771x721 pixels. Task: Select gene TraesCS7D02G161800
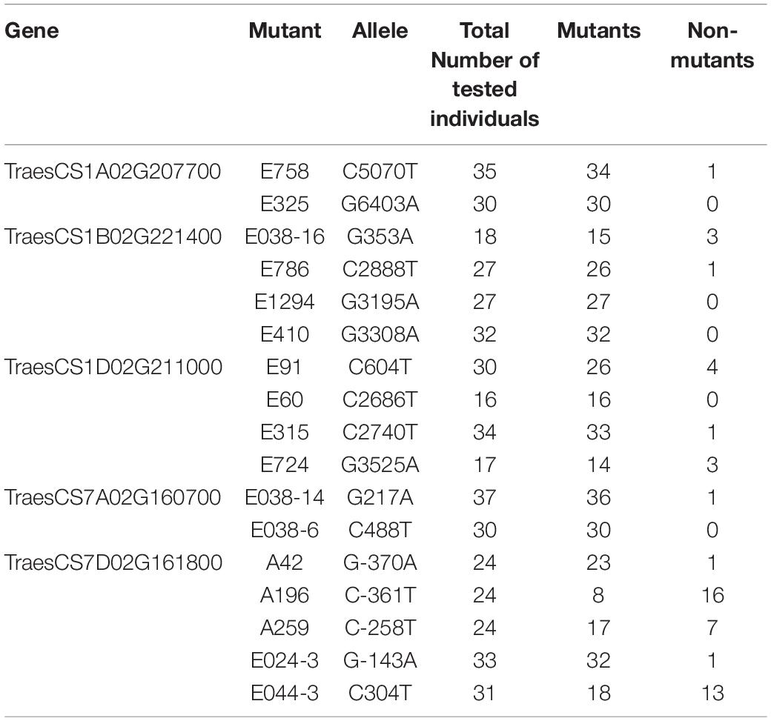tap(113, 562)
